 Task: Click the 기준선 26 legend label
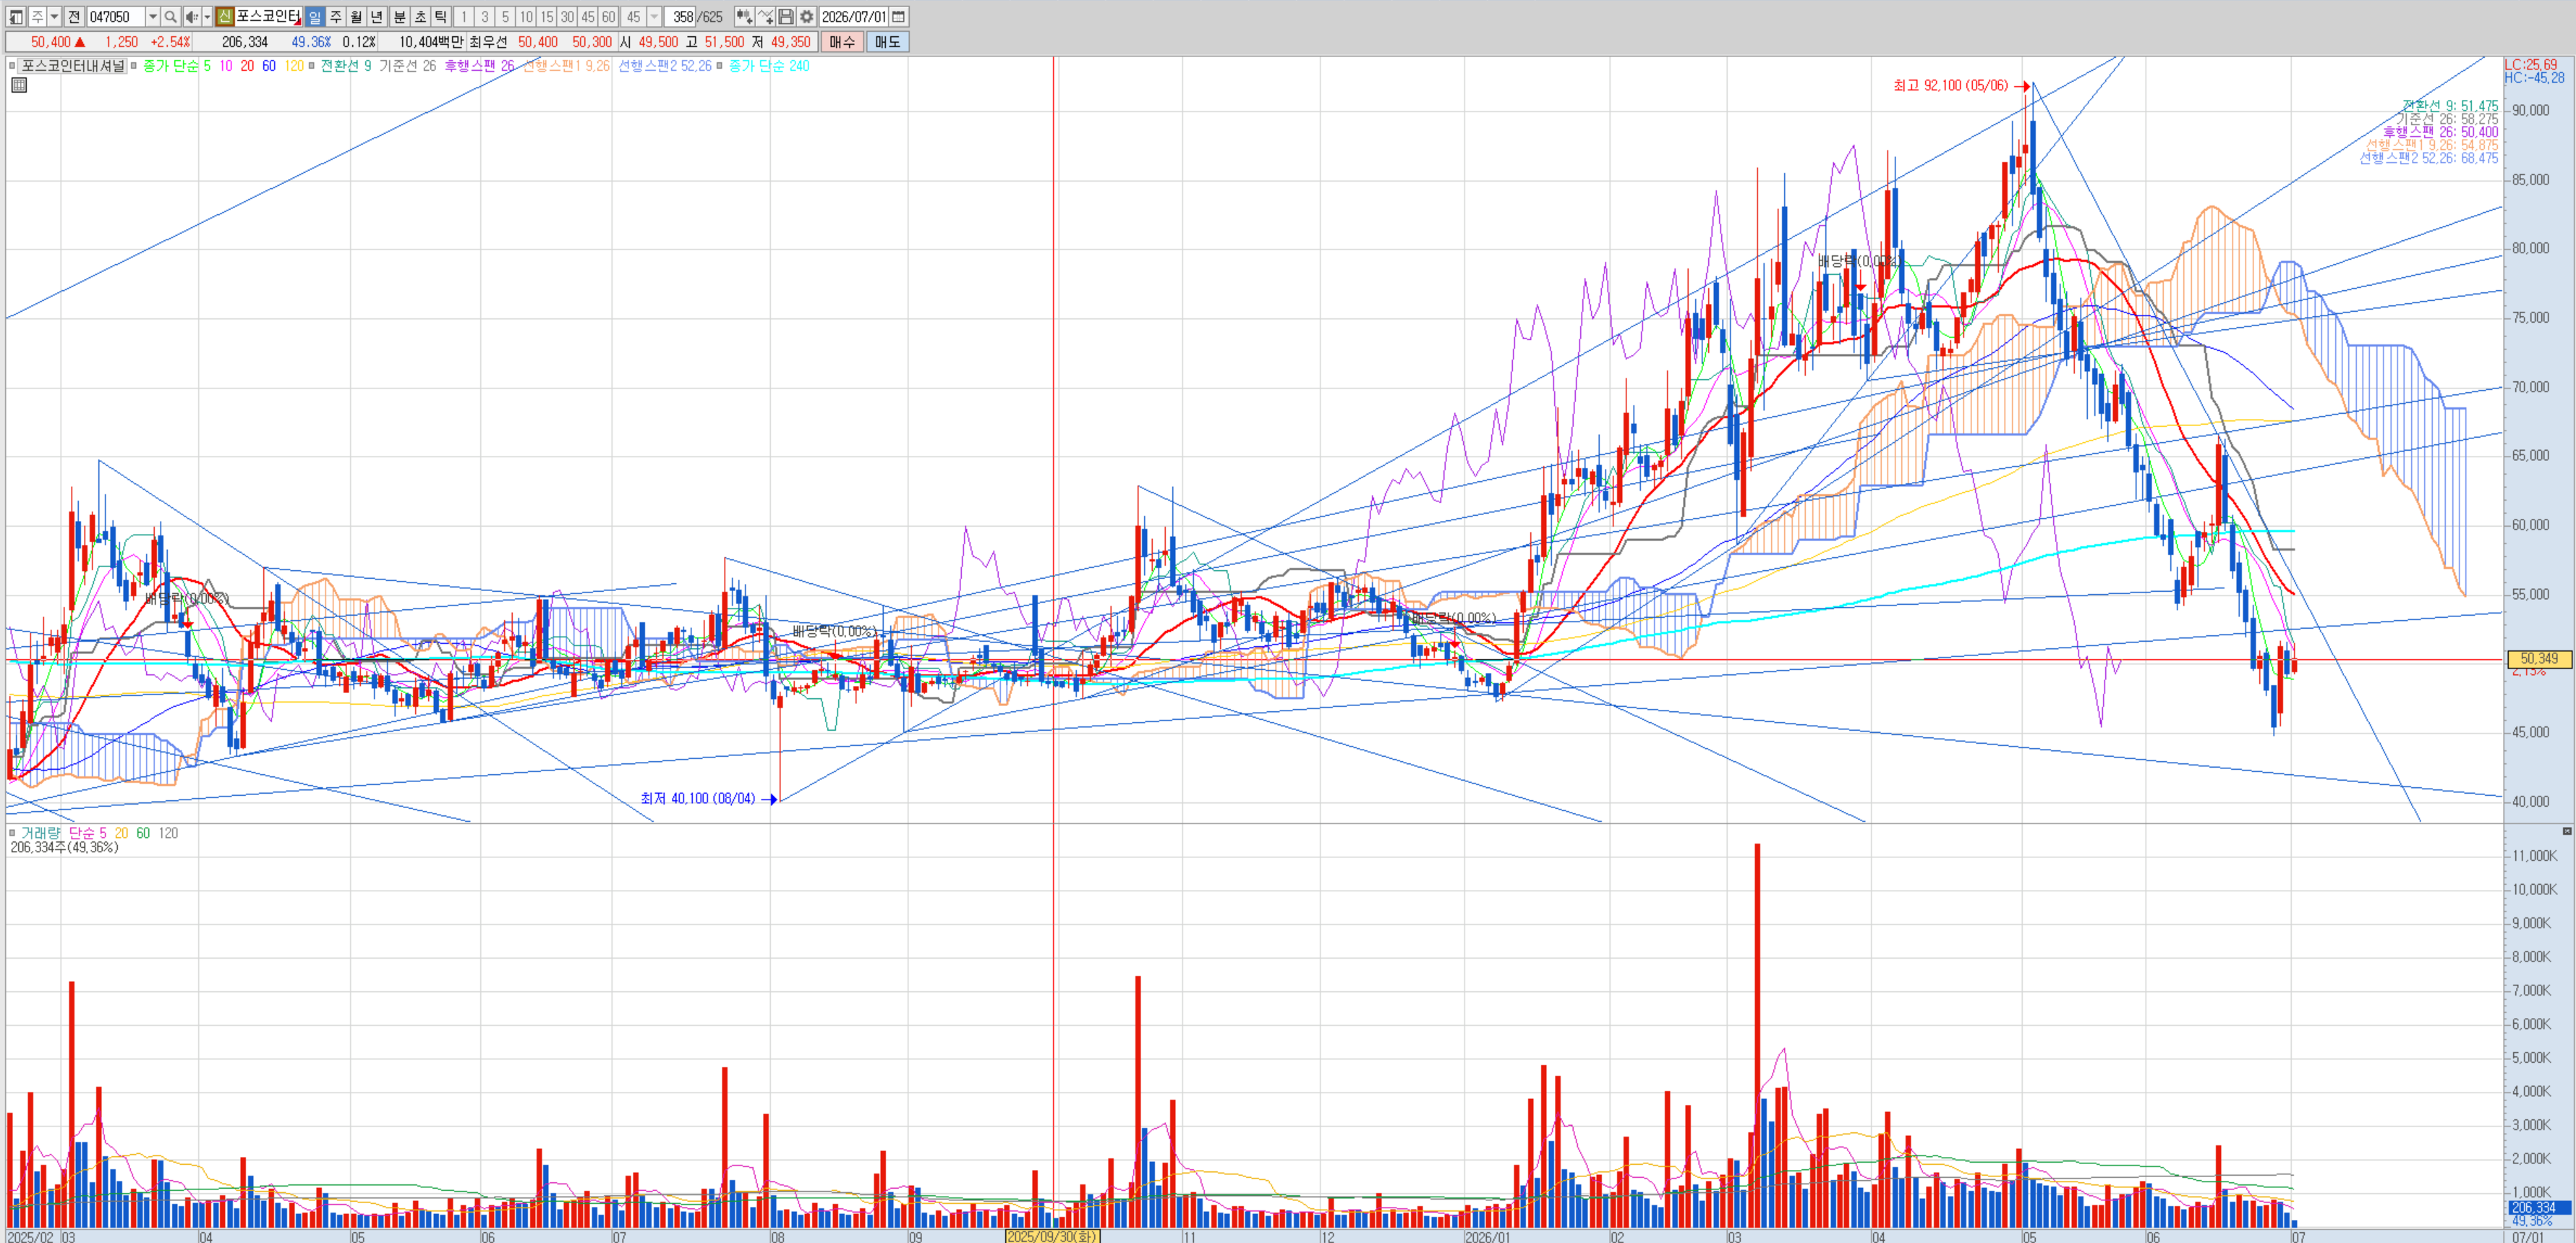(407, 66)
